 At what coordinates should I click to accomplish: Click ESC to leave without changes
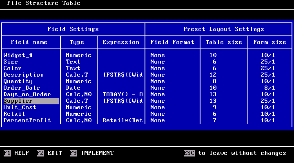[x=235, y=153]
